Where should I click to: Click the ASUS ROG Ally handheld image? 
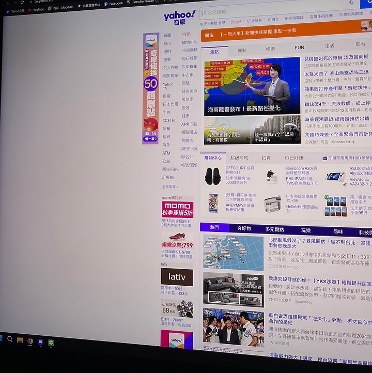tap(336, 178)
